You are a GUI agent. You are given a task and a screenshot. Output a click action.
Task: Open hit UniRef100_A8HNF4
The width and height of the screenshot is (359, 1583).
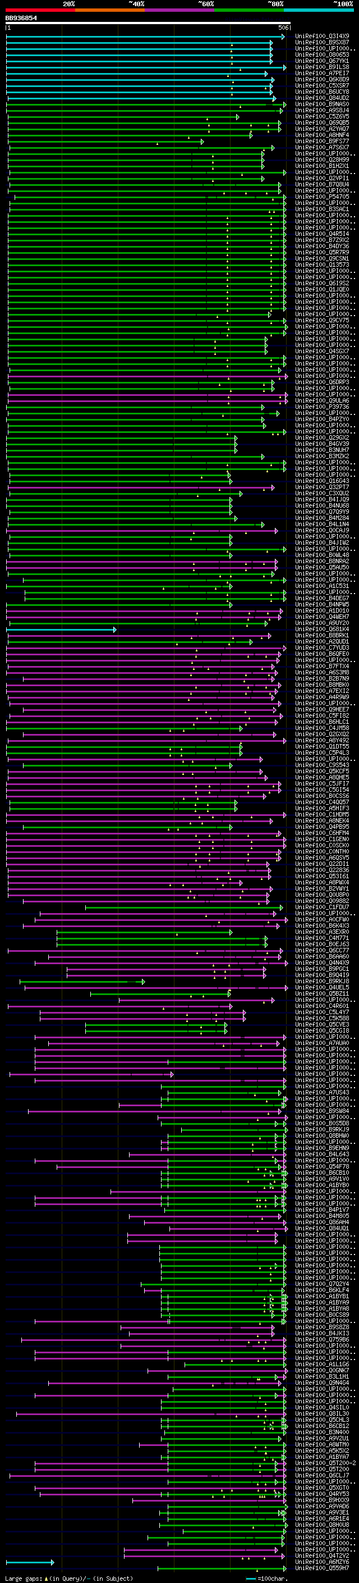pos(321,135)
